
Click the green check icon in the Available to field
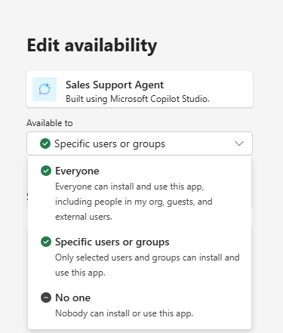click(45, 143)
